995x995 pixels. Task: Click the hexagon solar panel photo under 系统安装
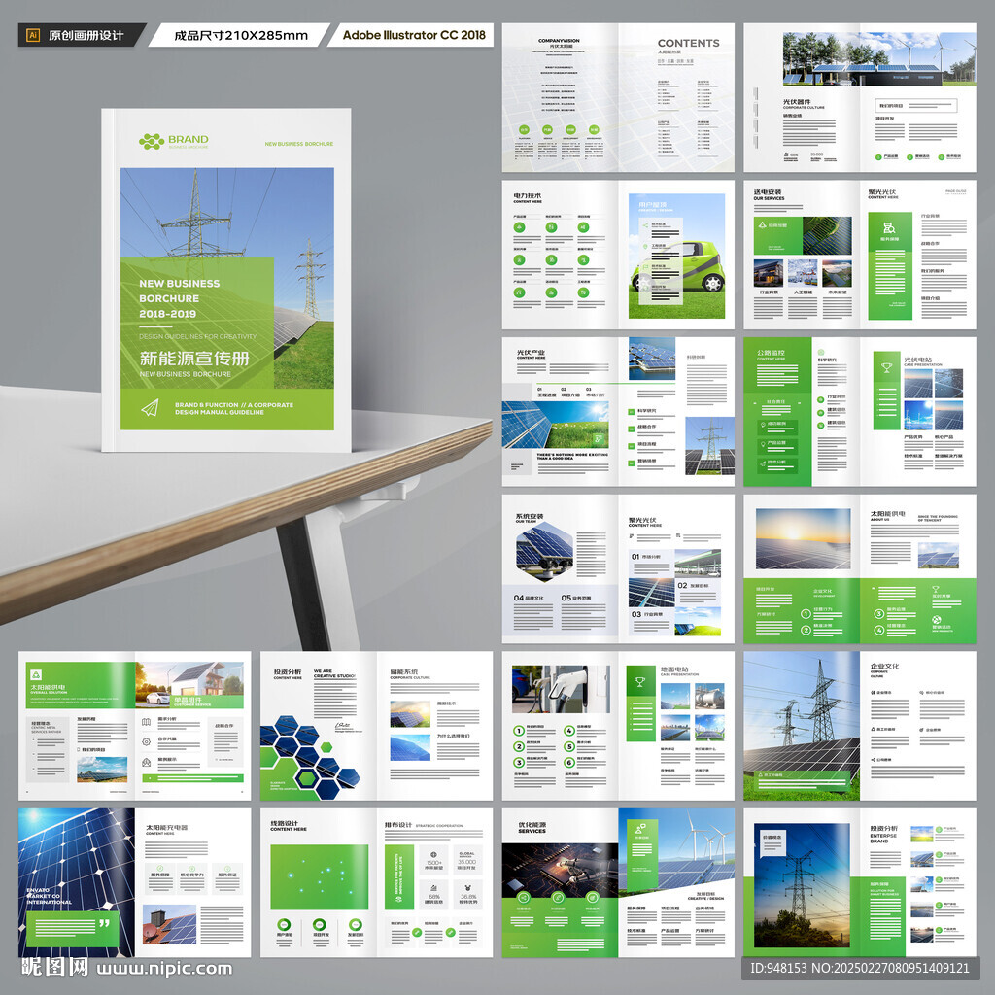tap(544, 552)
